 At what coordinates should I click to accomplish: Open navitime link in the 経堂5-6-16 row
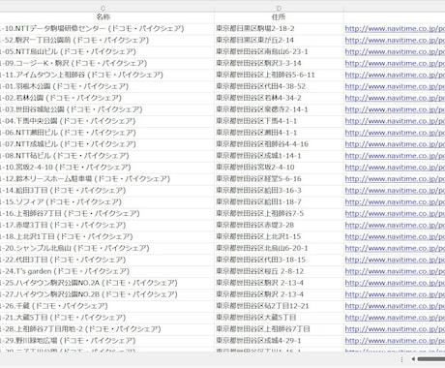[x=395, y=179]
